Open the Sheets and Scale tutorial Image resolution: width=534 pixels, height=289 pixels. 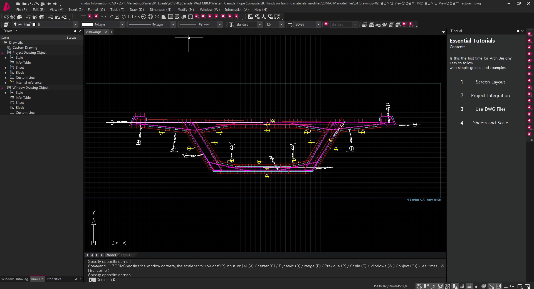click(490, 123)
